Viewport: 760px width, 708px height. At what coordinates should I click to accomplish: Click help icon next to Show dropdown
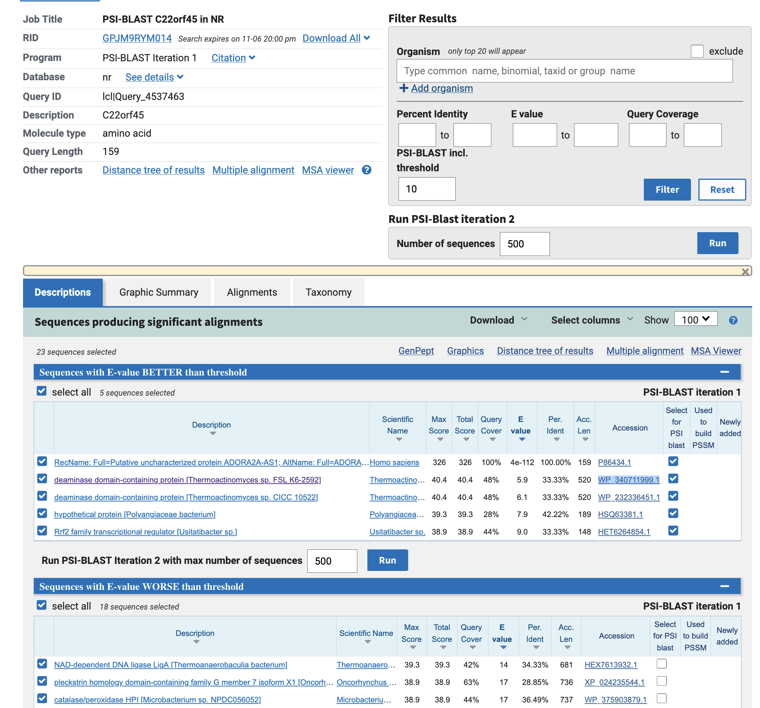pos(733,320)
